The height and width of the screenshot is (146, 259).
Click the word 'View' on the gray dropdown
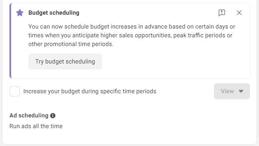(227, 91)
